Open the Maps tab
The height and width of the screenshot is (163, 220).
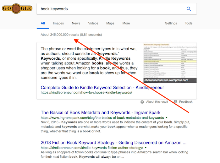click(110, 23)
